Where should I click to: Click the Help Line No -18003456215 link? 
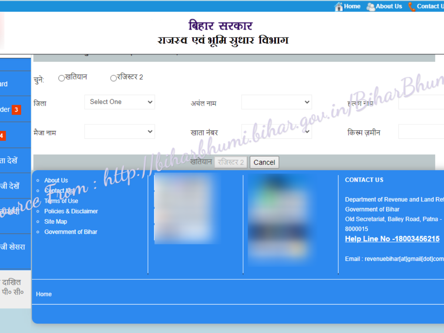tap(392, 239)
